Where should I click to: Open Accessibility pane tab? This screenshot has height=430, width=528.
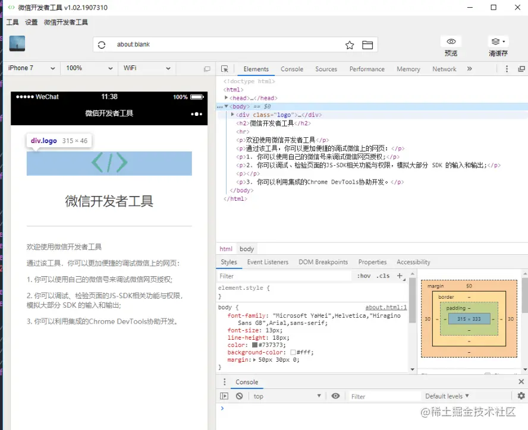pos(413,262)
